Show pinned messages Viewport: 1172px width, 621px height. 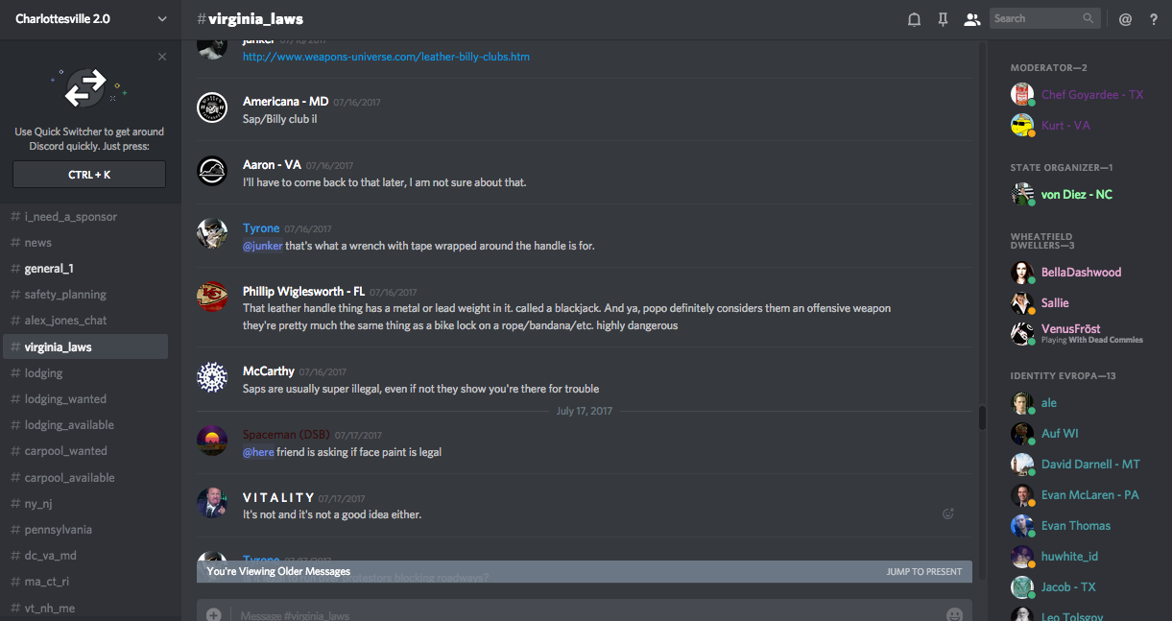coord(943,19)
